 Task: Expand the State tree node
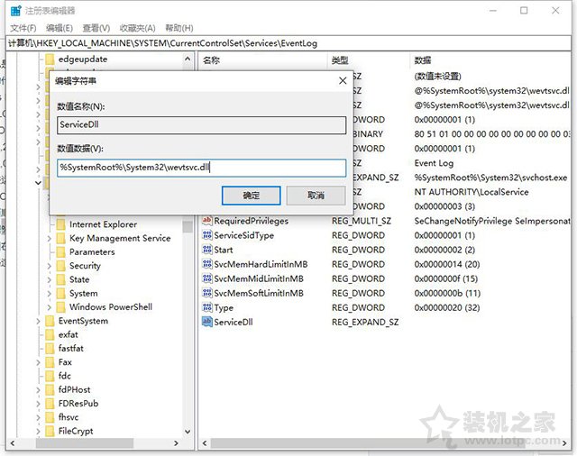coord(50,280)
